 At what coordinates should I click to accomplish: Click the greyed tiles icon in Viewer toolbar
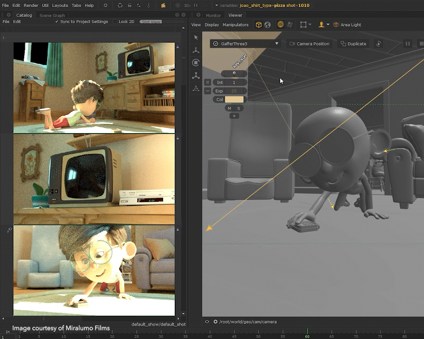click(x=290, y=25)
